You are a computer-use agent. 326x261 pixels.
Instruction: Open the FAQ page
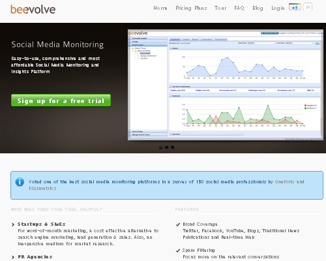click(x=239, y=8)
